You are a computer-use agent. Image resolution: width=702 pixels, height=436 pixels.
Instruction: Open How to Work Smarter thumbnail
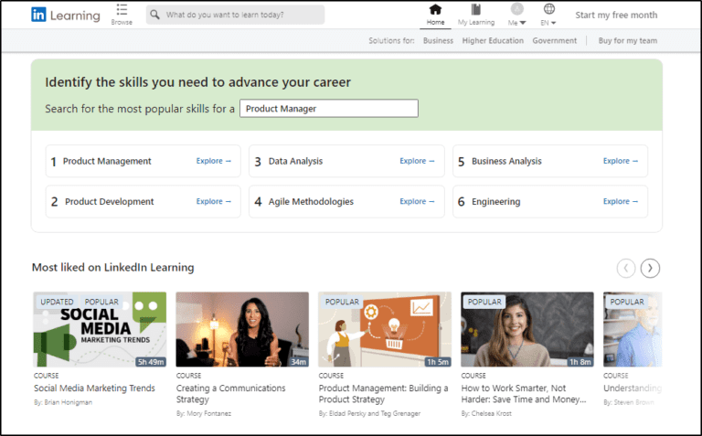pyautogui.click(x=527, y=329)
